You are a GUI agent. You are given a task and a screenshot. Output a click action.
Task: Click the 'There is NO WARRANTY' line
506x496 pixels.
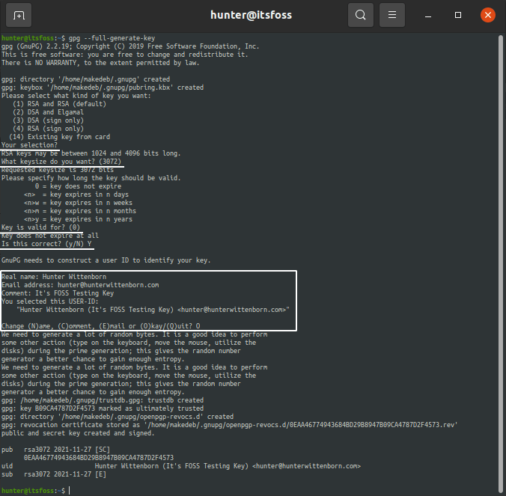[100, 63]
